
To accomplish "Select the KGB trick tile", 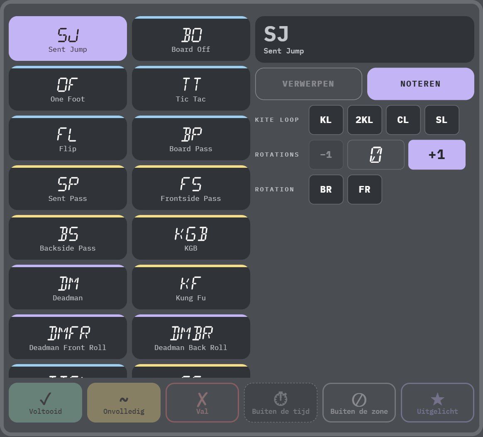I will tap(191, 237).
